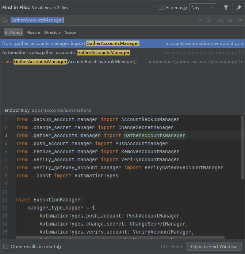
Task: Open search history magnifier icon
Action: point(5,20)
